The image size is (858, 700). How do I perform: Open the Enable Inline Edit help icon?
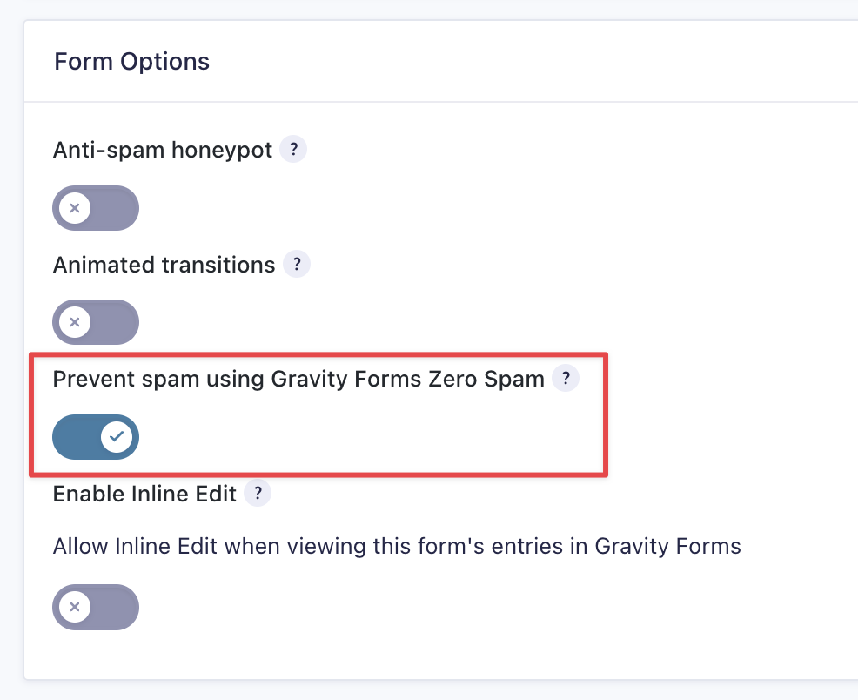point(258,494)
